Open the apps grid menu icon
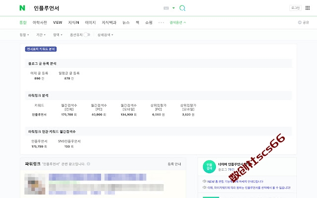The height and width of the screenshot is (198, 317). coord(308,8)
